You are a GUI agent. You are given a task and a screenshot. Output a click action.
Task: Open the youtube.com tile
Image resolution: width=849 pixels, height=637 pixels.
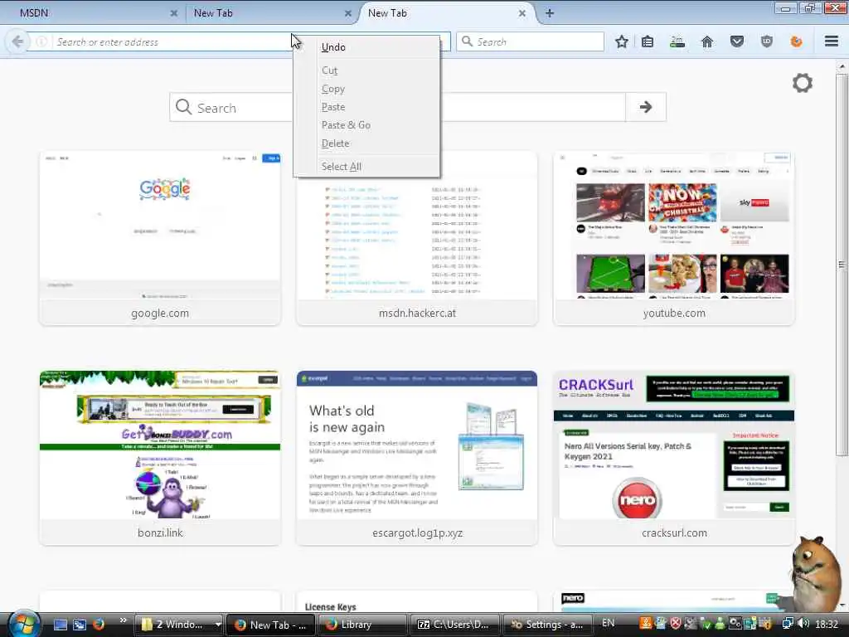pyautogui.click(x=674, y=238)
